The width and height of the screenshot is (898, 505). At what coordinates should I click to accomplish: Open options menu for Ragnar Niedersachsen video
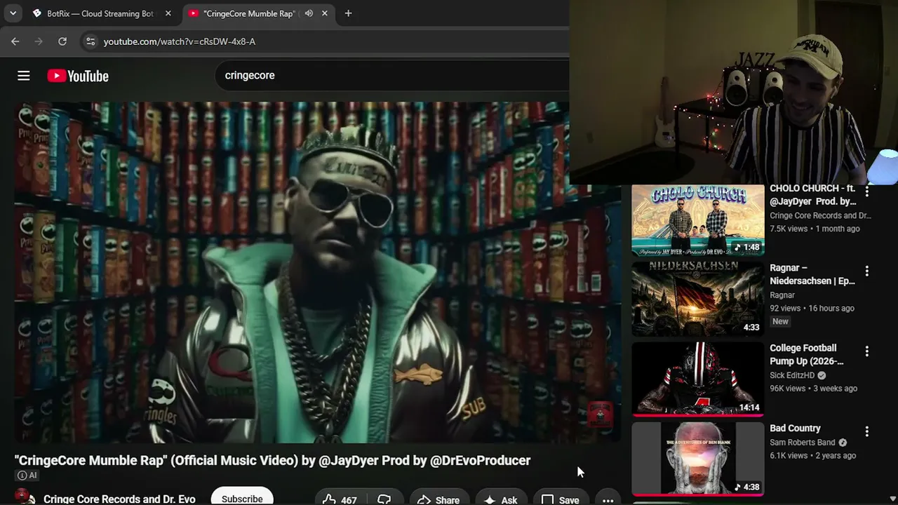tap(867, 271)
